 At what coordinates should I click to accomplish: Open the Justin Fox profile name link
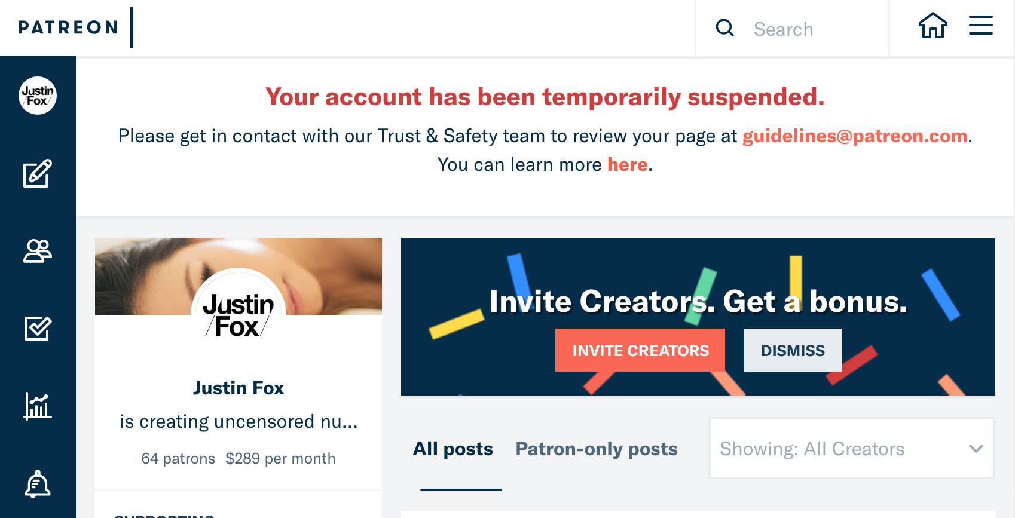point(238,388)
